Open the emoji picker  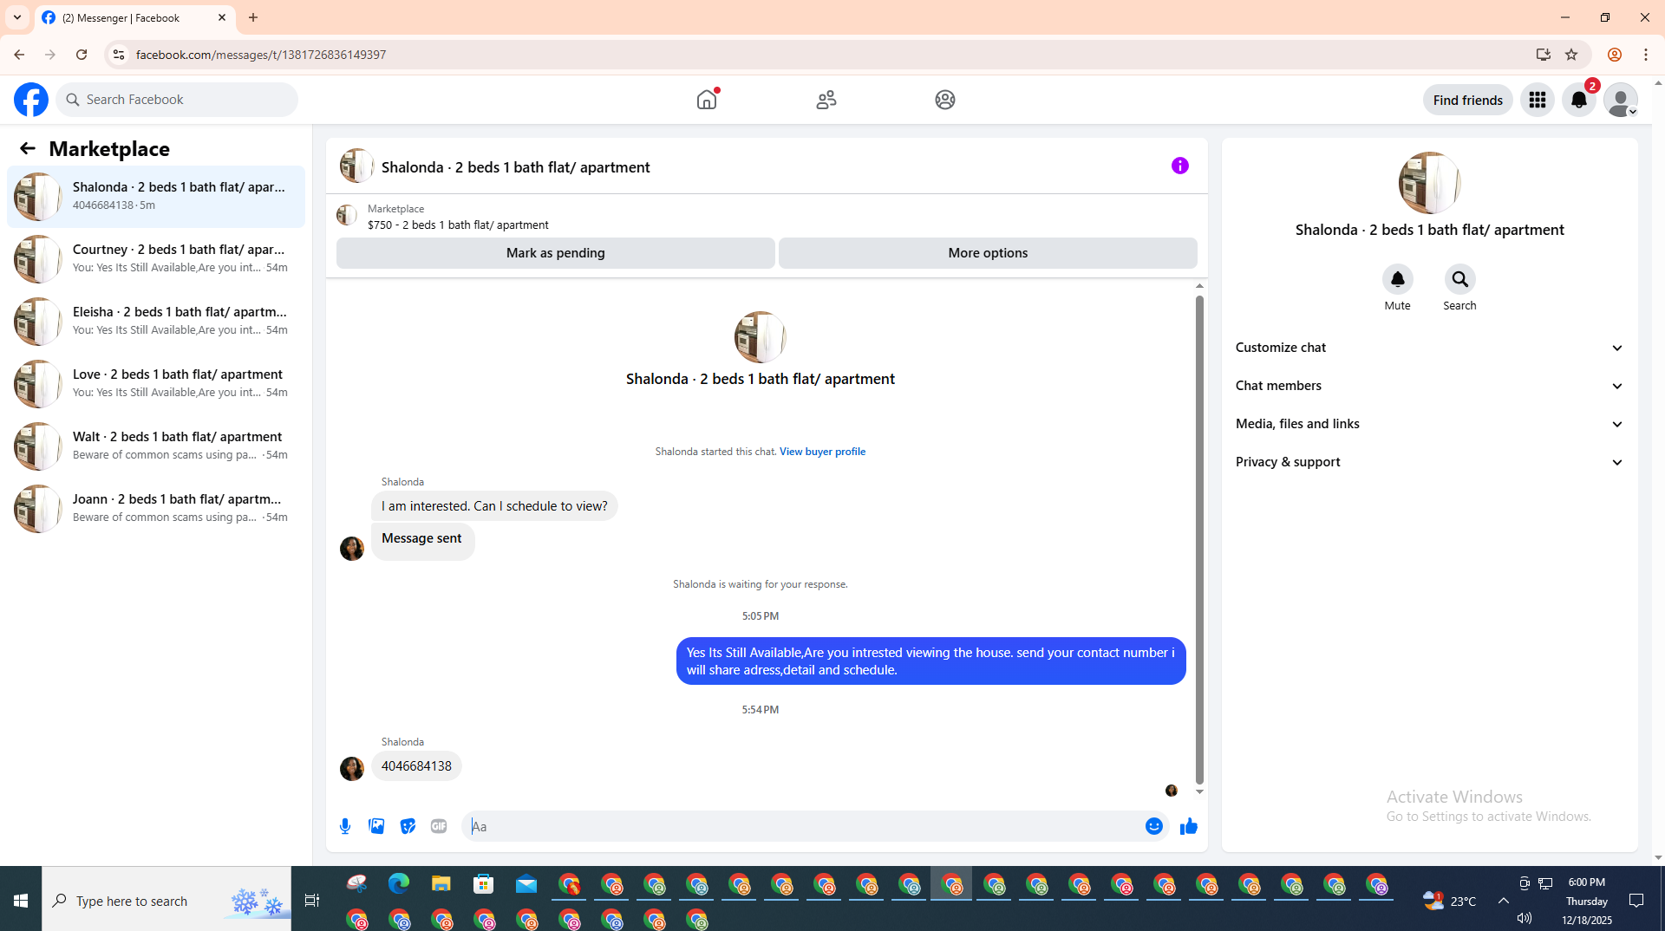1153,826
